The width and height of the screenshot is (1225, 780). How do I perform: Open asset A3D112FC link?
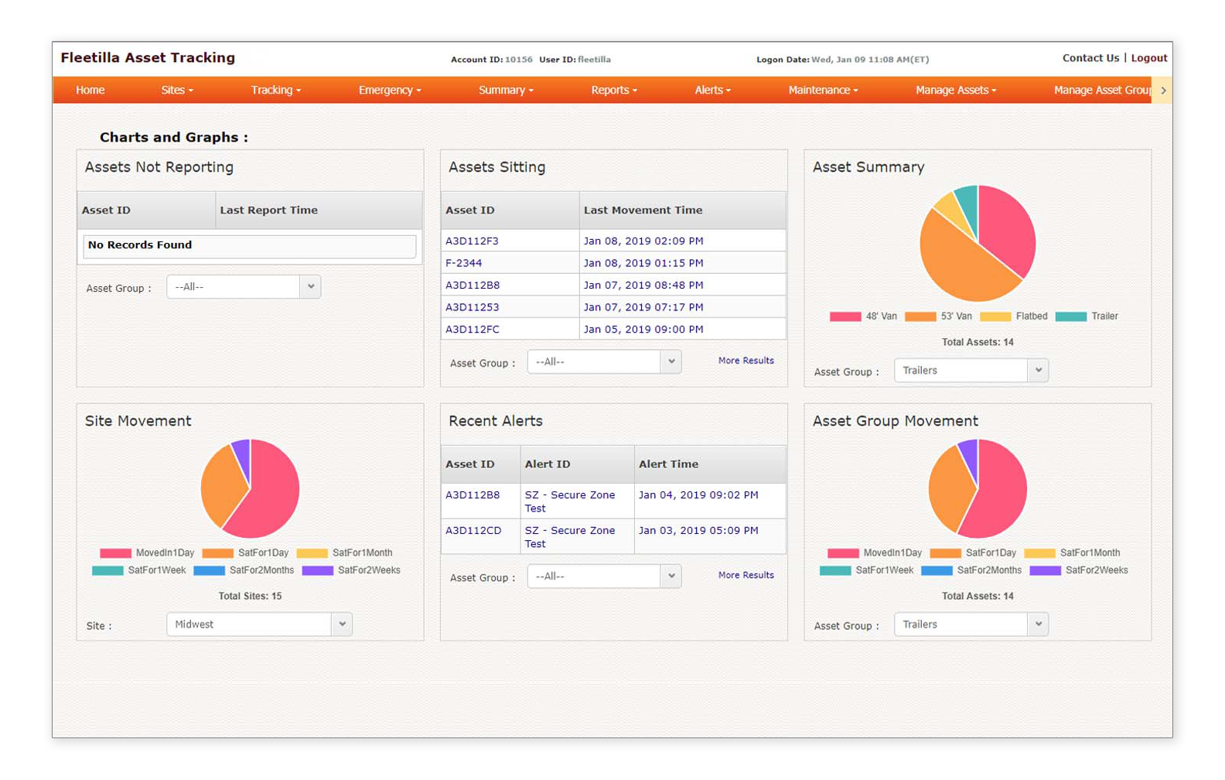coord(472,329)
